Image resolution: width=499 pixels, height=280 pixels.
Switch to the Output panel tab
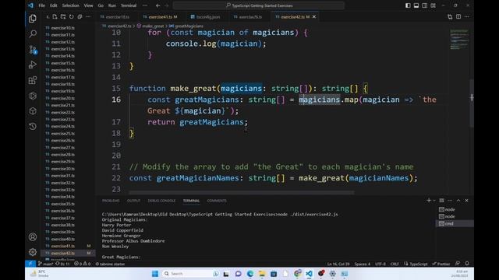tap(133, 201)
